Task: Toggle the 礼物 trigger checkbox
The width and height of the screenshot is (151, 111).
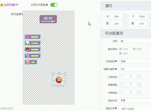Action: [x=120, y=49]
